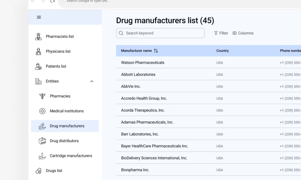
Task: Select Accredo Health Group, Inc. row
Action: click(208, 99)
